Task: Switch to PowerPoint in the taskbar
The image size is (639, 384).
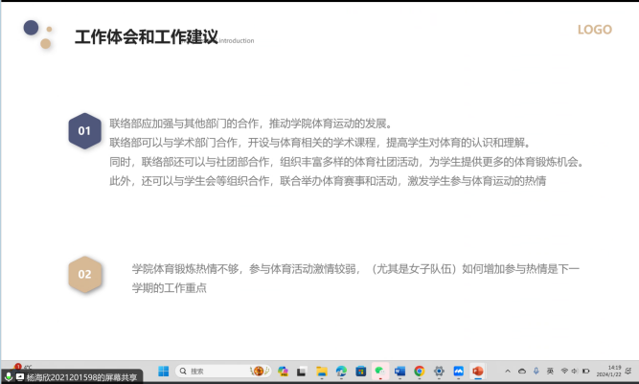Action: point(477,371)
